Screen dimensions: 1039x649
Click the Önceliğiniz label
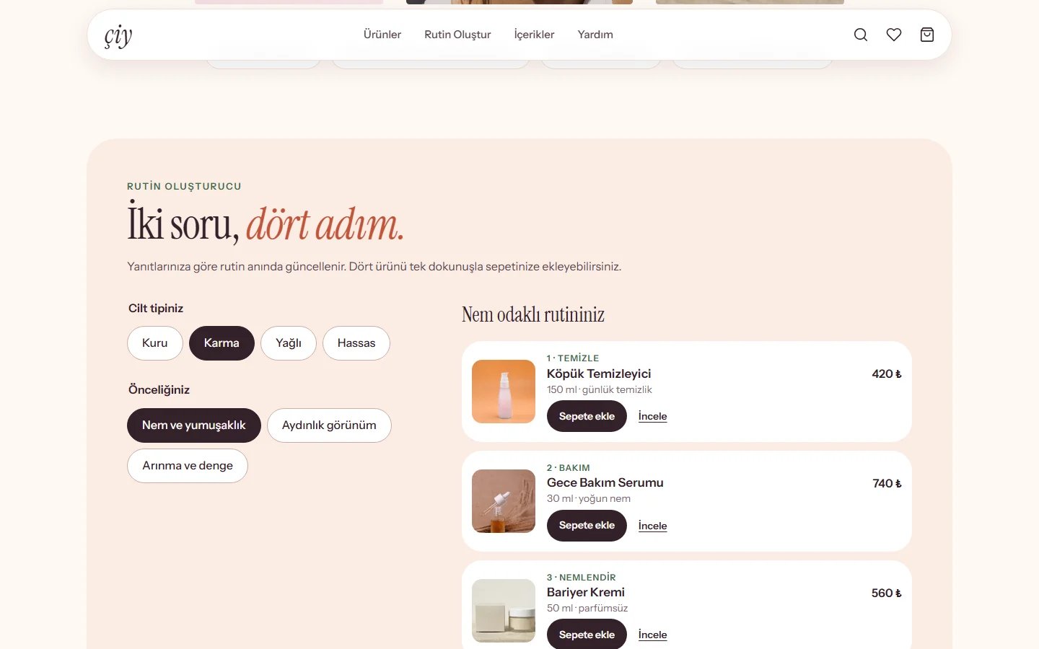159,389
